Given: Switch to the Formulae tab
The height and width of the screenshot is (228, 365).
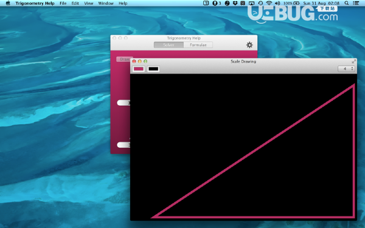Looking at the screenshot, I should tap(198, 45).
